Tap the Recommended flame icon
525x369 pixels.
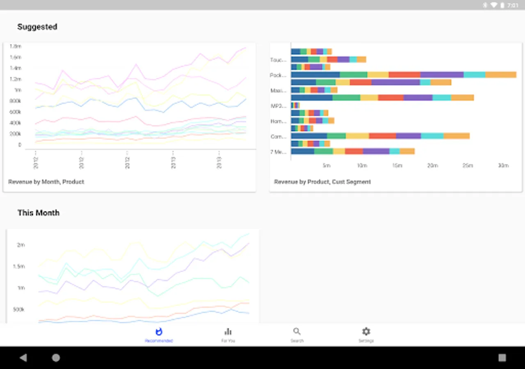(159, 331)
